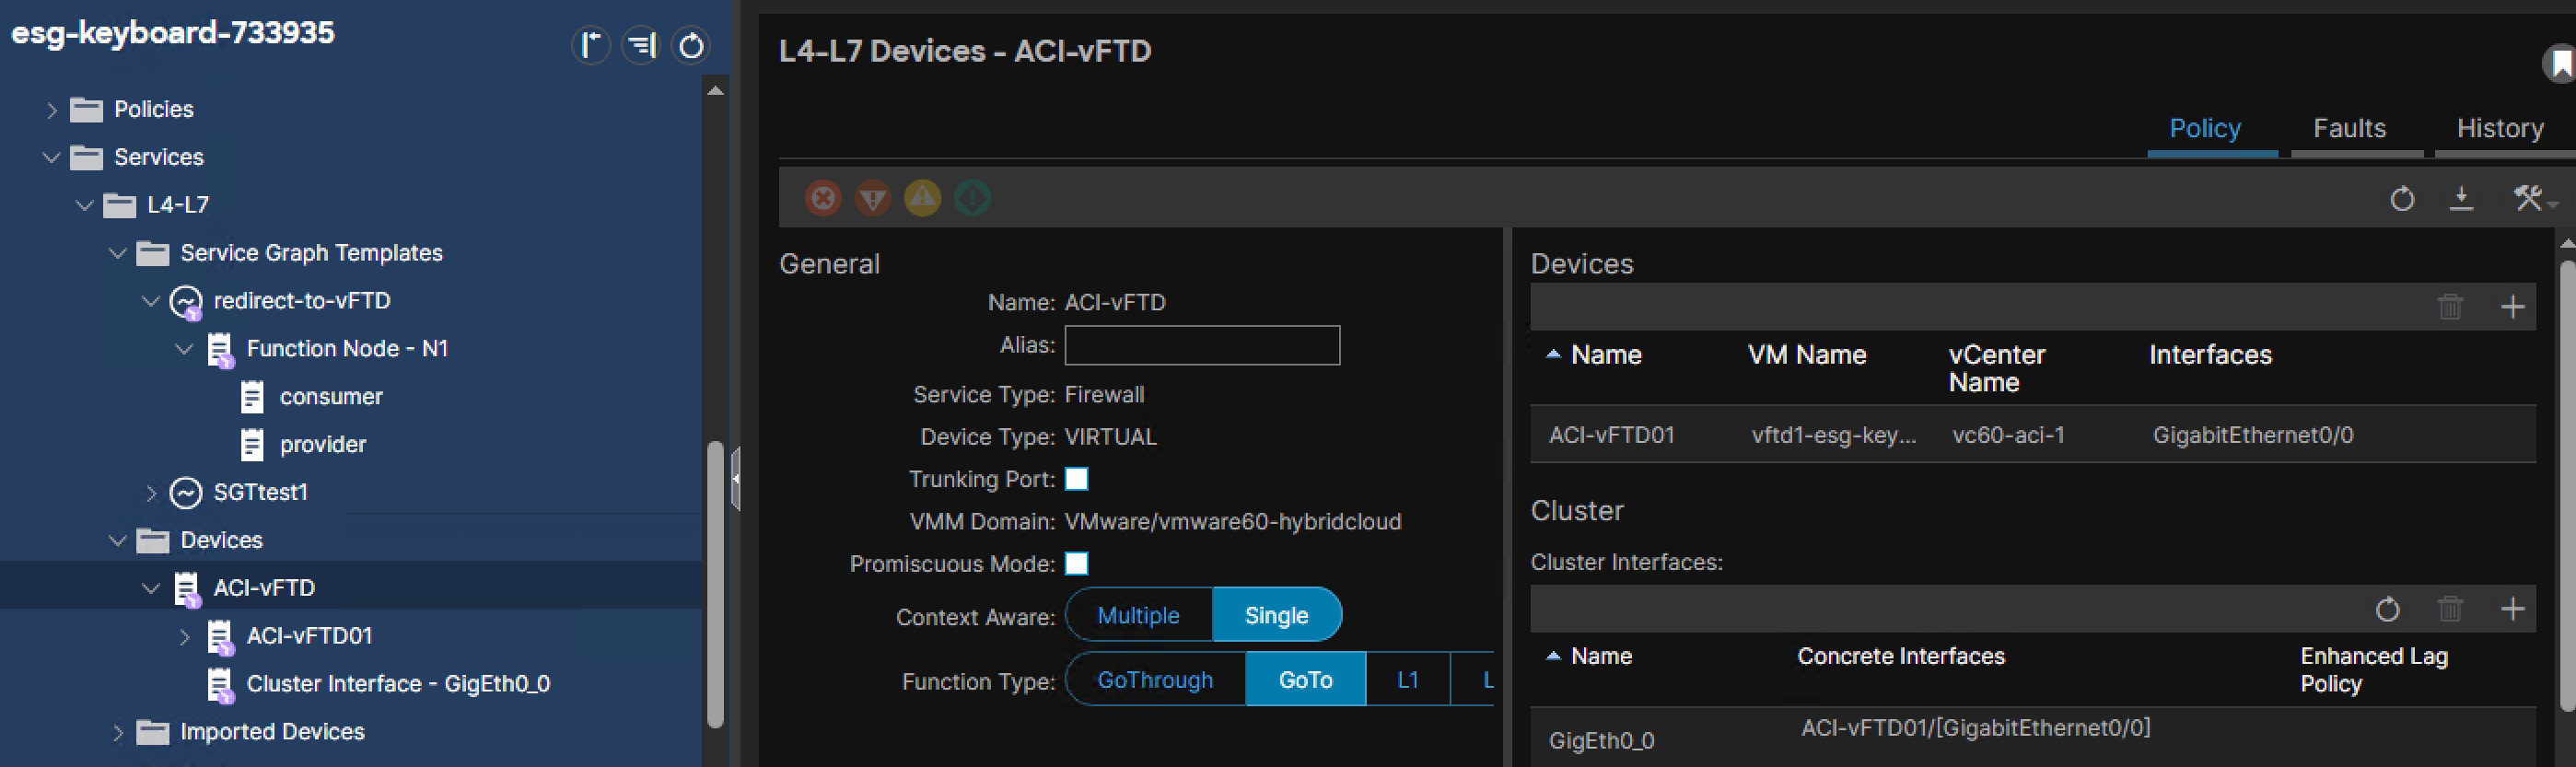The image size is (2576, 767).
Task: Choose GoThrough function type
Action: click(1155, 680)
